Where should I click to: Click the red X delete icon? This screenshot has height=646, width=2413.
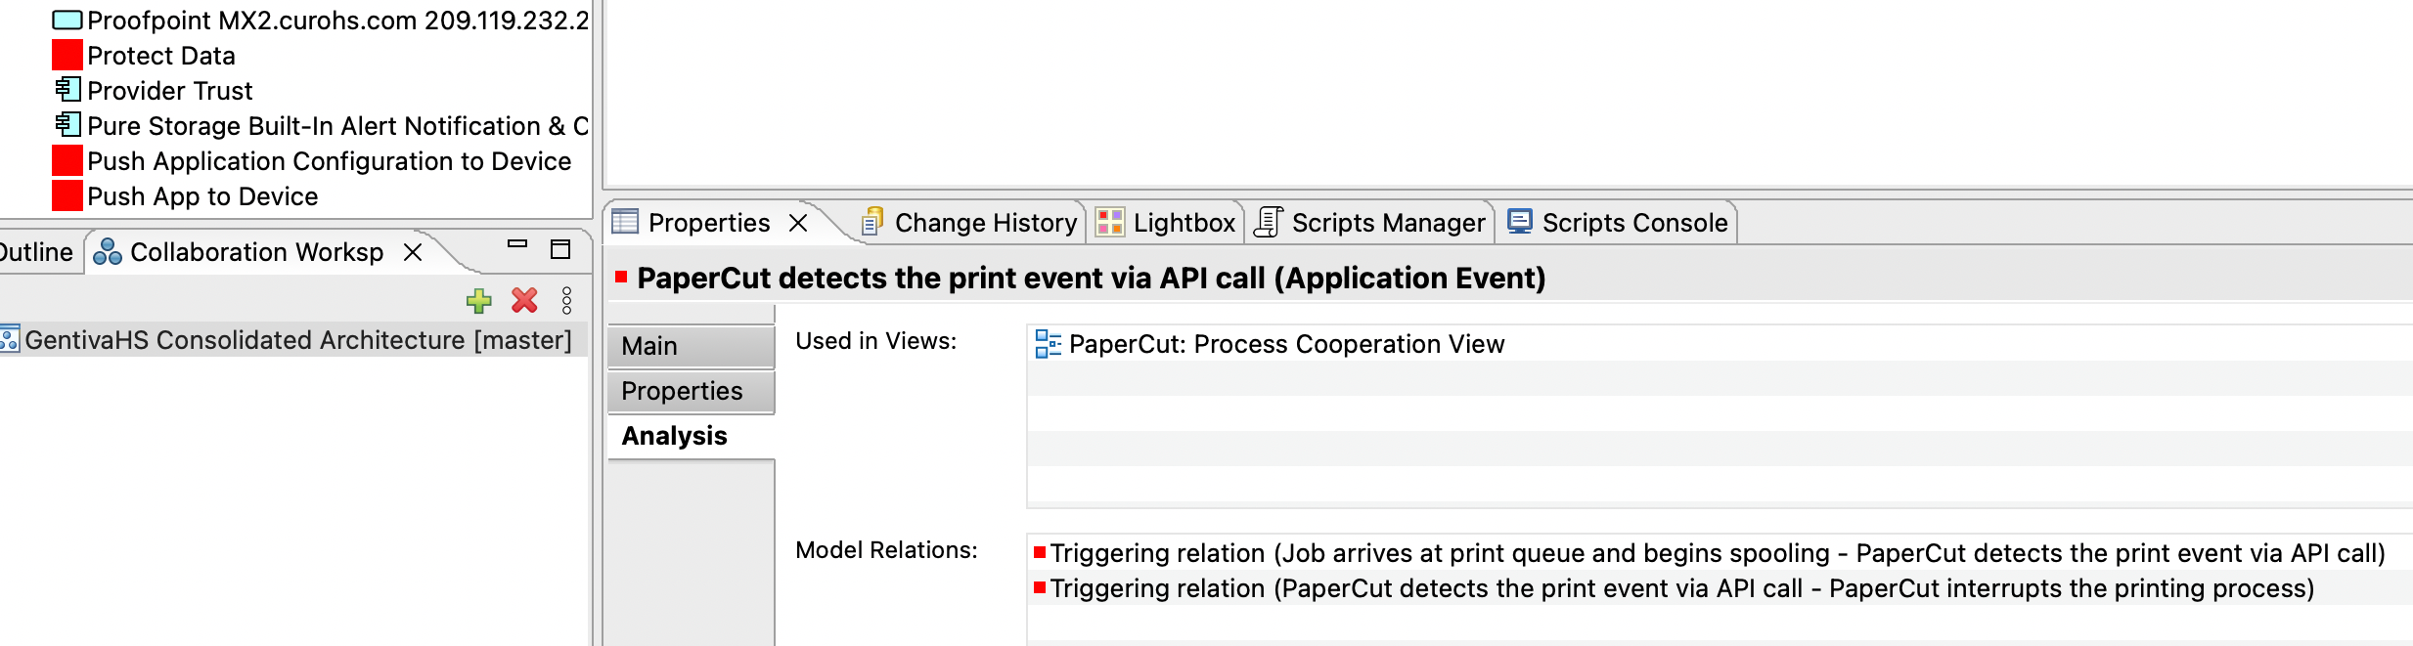[x=524, y=301]
